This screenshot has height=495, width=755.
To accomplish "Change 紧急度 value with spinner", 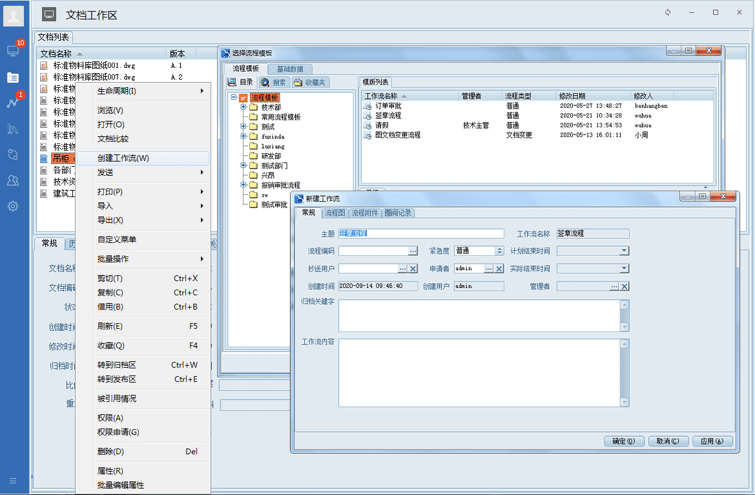I will click(x=500, y=251).
